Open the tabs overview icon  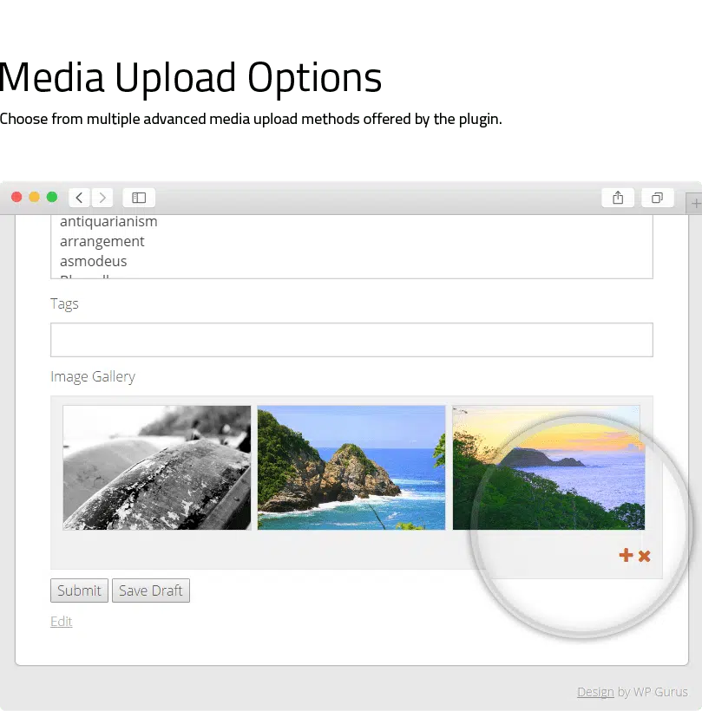point(657,198)
